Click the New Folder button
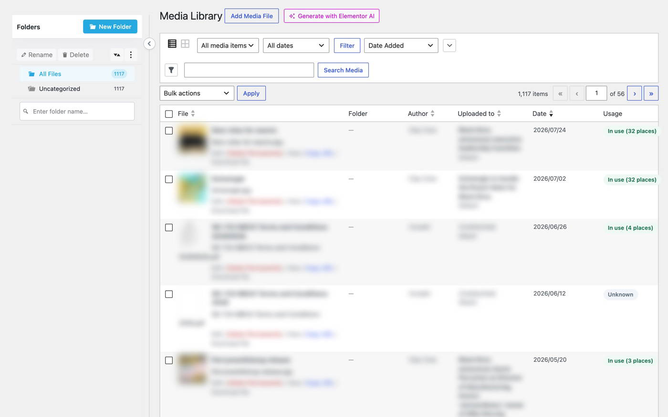 (x=110, y=27)
